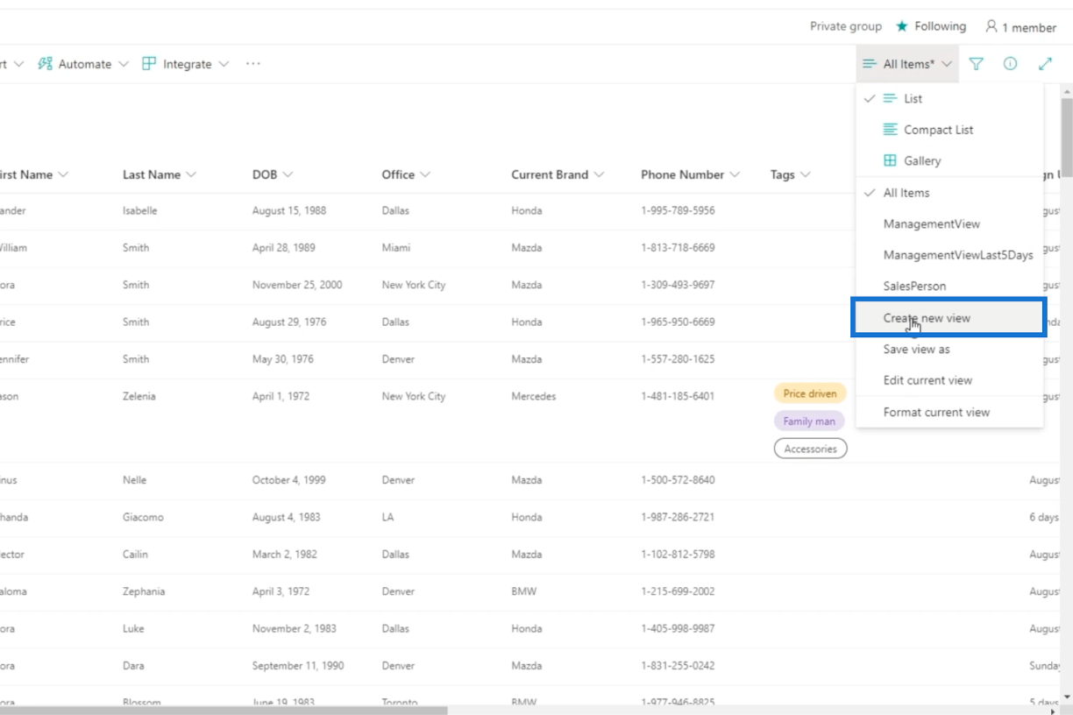The image size is (1073, 715).
Task: Click the horizontal scrollbar thumb
Action: coord(224,710)
